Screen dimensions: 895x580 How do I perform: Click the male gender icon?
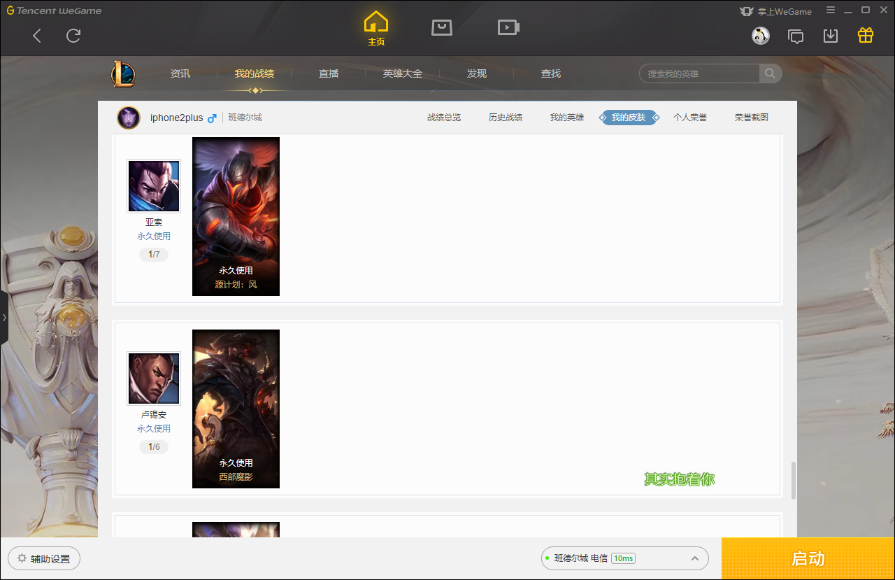212,118
